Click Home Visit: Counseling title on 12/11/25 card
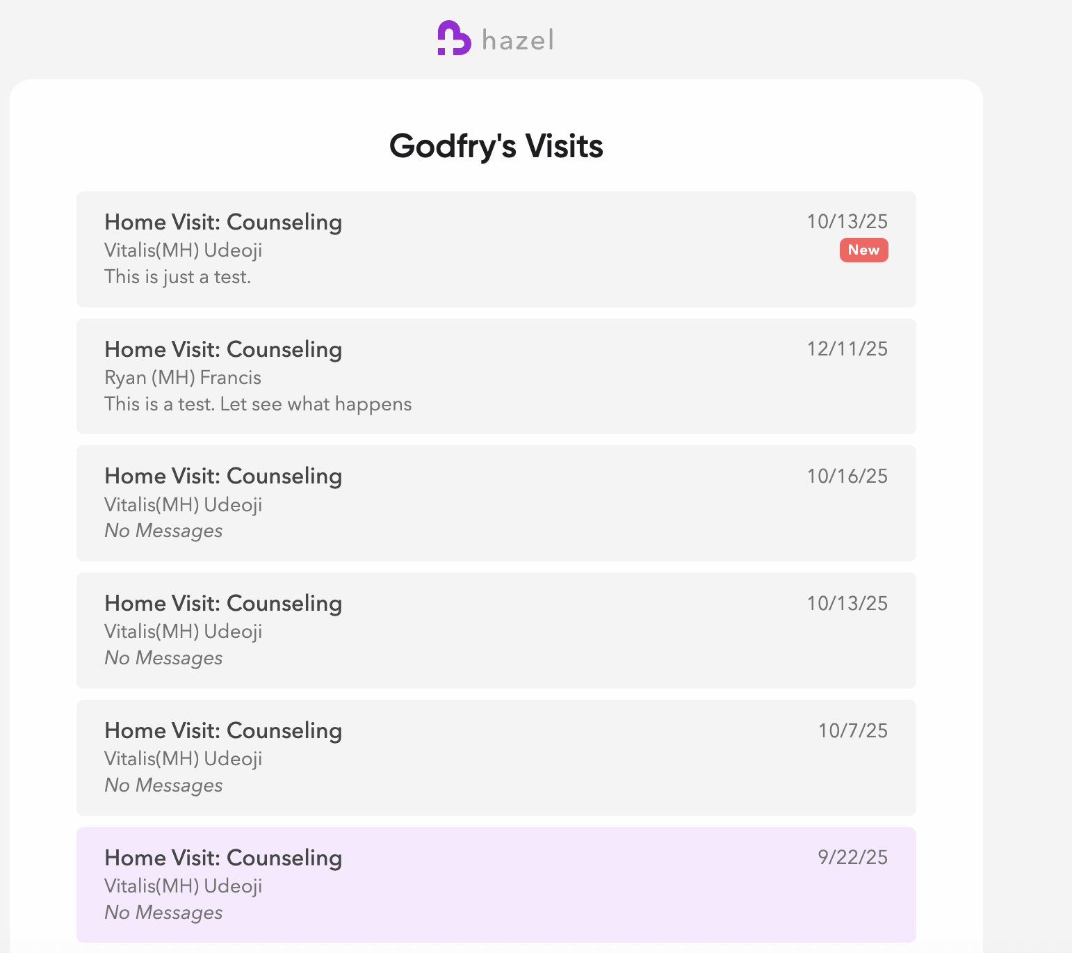Screen dimensions: 1072x953 tap(223, 349)
